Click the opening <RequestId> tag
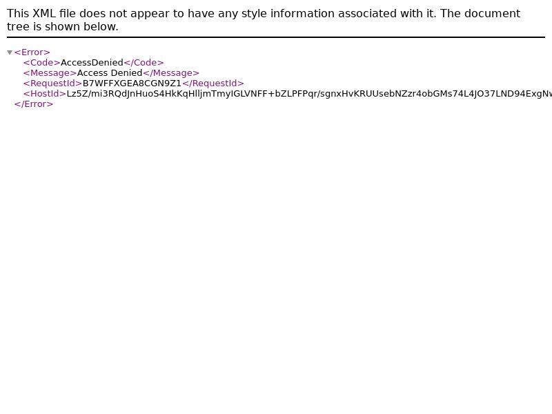552x414 pixels. point(53,83)
